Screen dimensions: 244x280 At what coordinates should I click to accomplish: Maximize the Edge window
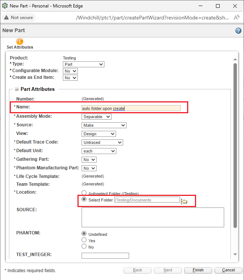coord(218,6)
